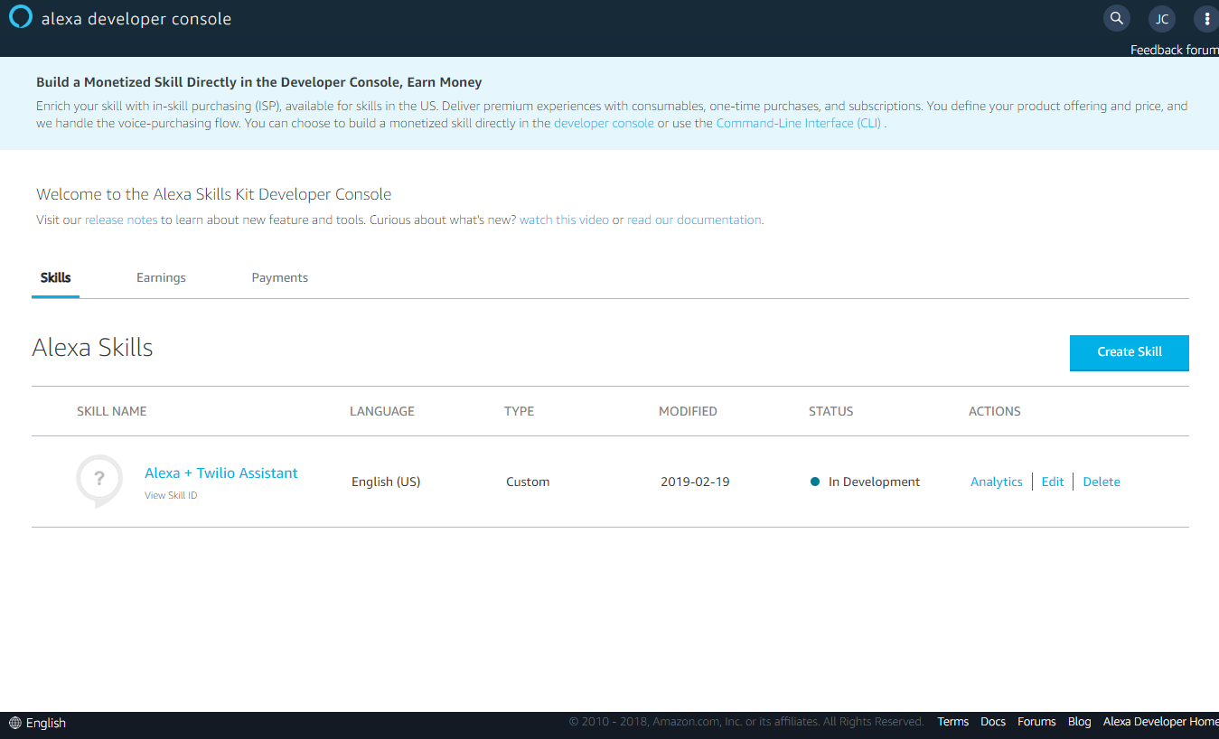The height and width of the screenshot is (739, 1219).
Task: Click Docs in the footer
Action: pyautogui.click(x=993, y=722)
